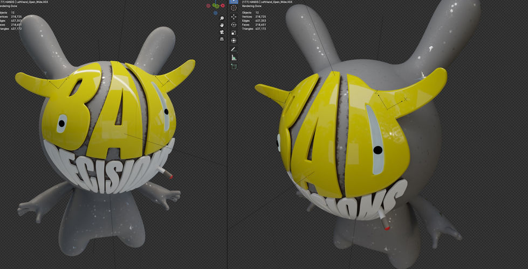Click the 'Faces' statistic label in right viewport
Screen dimensions: 528x269
(246, 25)
